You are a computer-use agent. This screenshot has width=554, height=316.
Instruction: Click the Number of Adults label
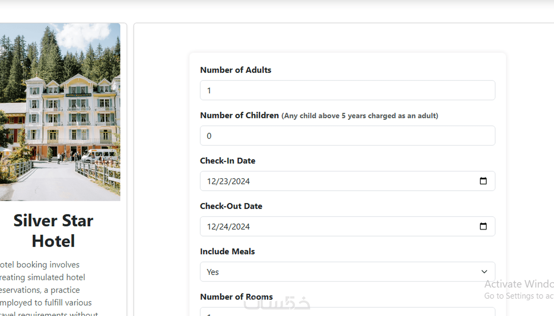[235, 70]
